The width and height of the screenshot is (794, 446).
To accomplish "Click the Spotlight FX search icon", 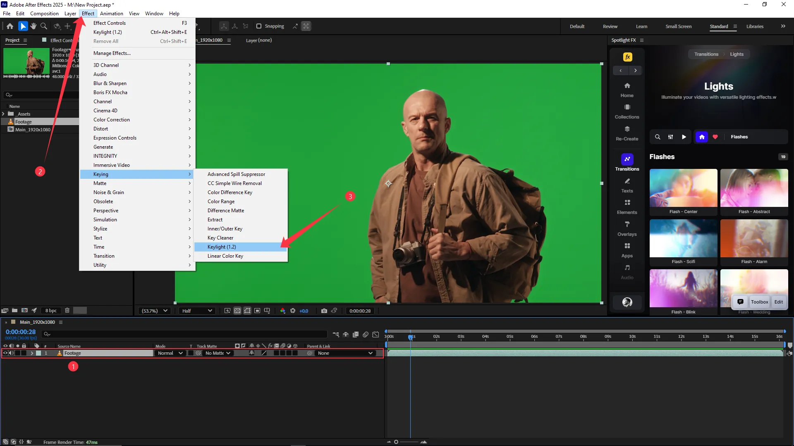I will coord(658,137).
